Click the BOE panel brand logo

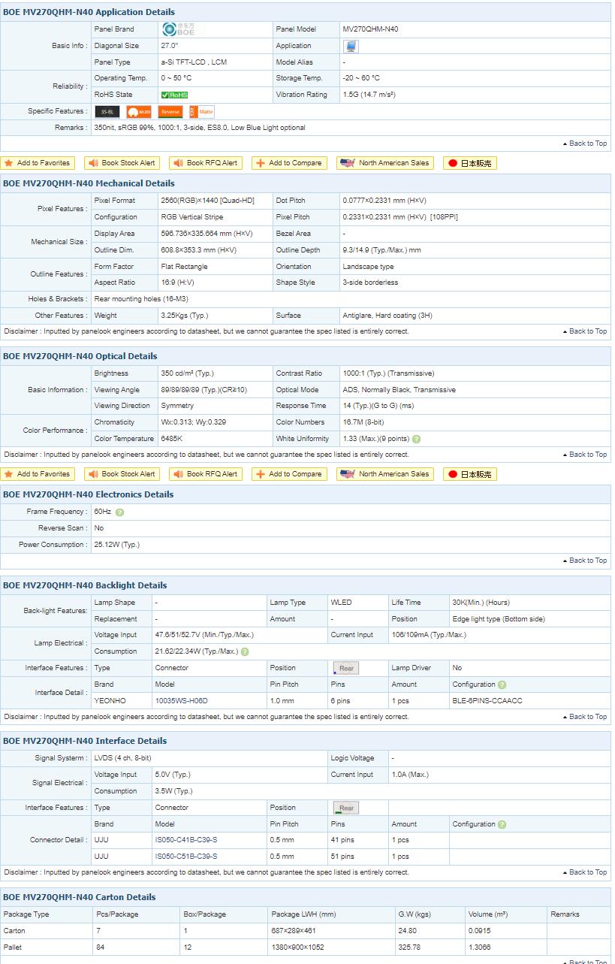pyautogui.click(x=178, y=29)
